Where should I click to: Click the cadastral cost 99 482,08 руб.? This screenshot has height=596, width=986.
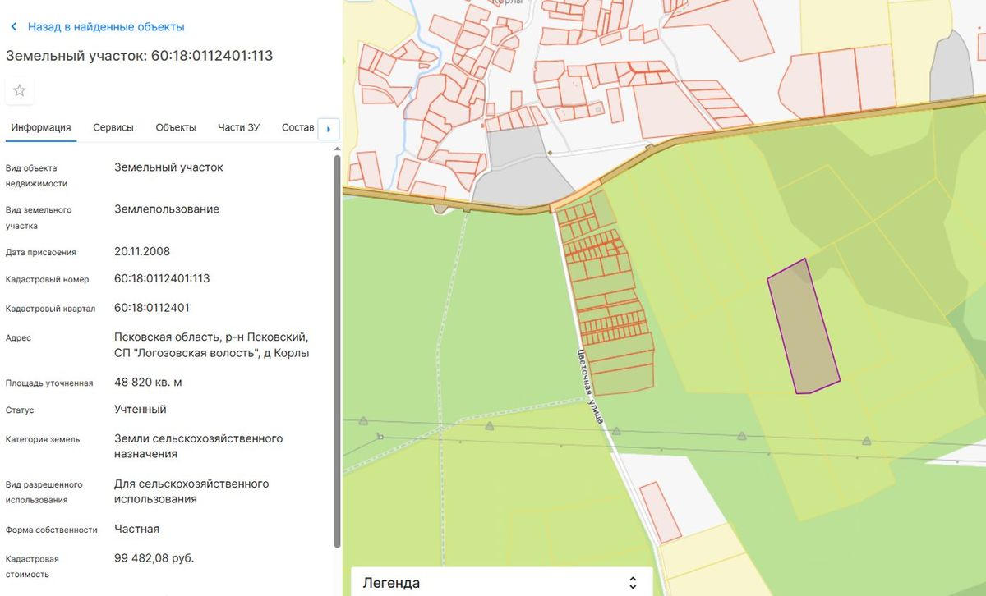click(154, 558)
